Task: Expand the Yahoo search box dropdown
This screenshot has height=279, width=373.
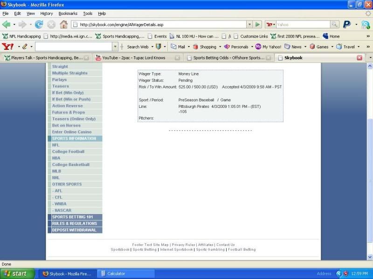Action: click(x=115, y=47)
